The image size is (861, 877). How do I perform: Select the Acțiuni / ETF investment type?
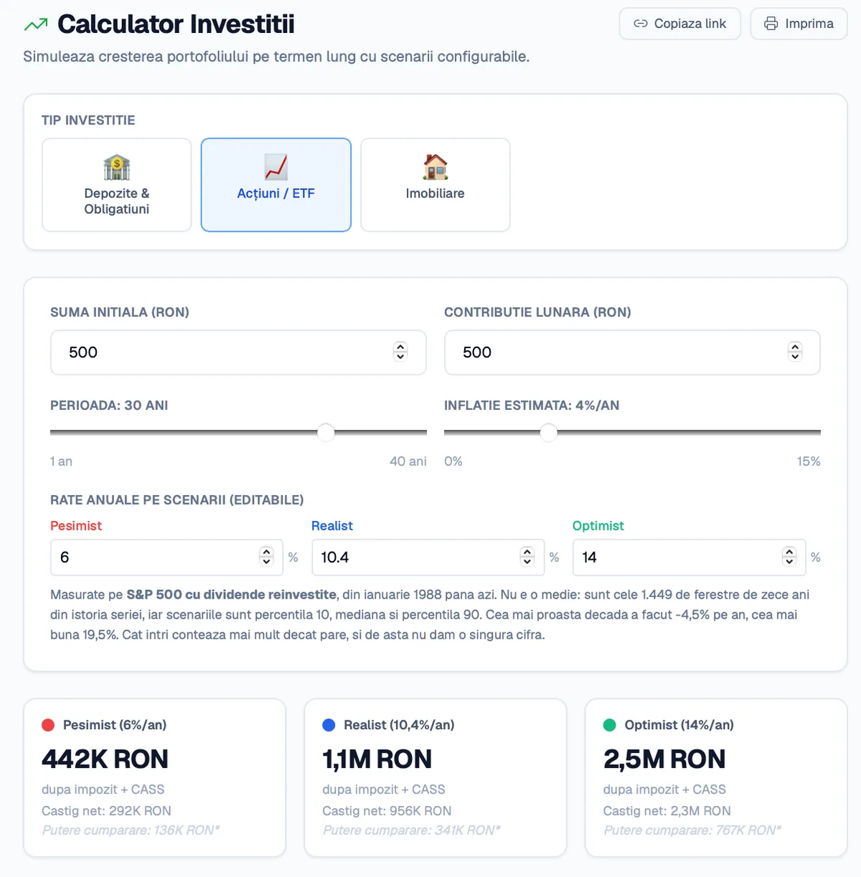276,185
